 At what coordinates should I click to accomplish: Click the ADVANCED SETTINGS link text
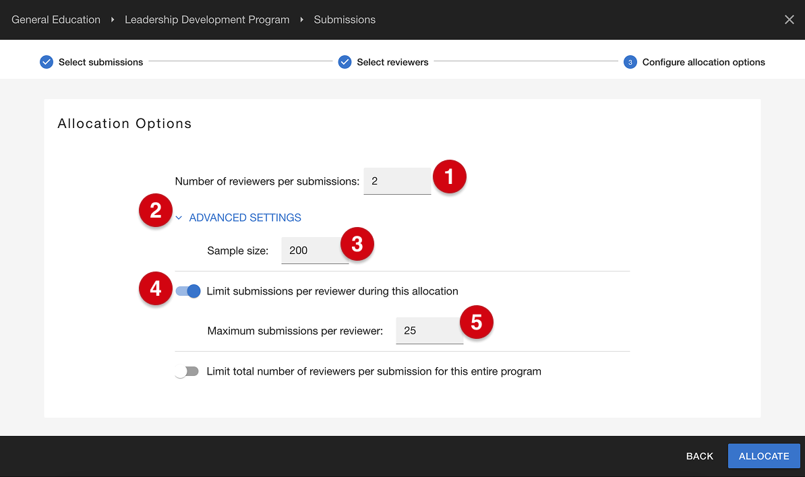[x=245, y=218]
